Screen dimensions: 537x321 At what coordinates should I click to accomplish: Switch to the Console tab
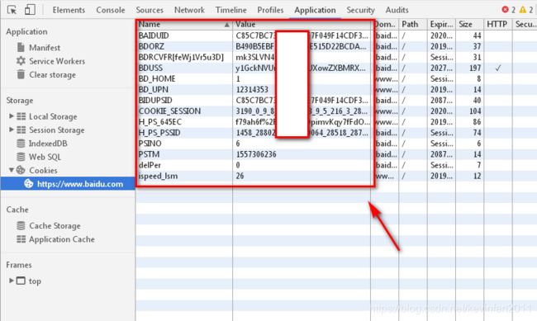click(x=110, y=10)
